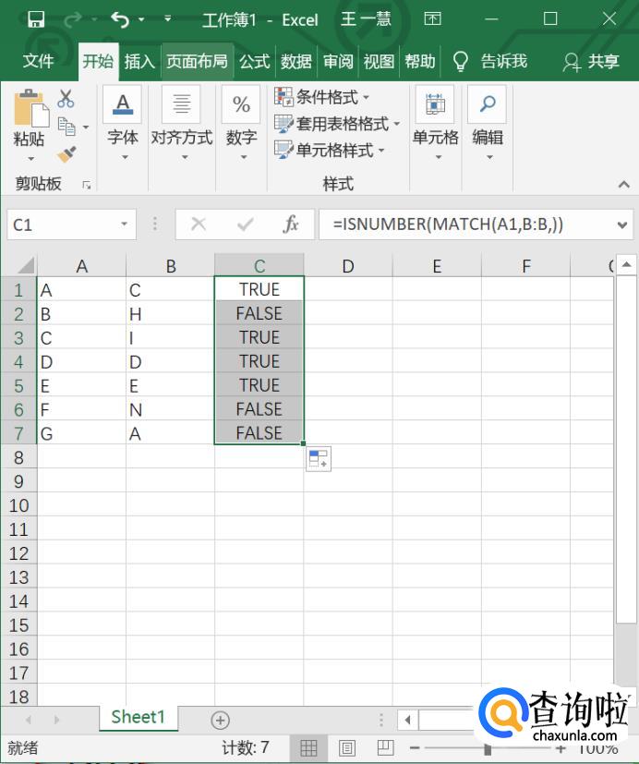Select cell B6 containing N
This screenshot has height=764, width=639.
pos(171,409)
